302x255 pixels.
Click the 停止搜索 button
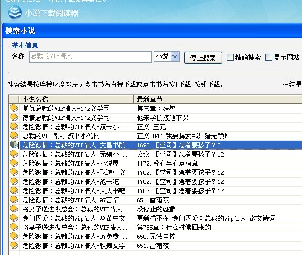(x=203, y=58)
